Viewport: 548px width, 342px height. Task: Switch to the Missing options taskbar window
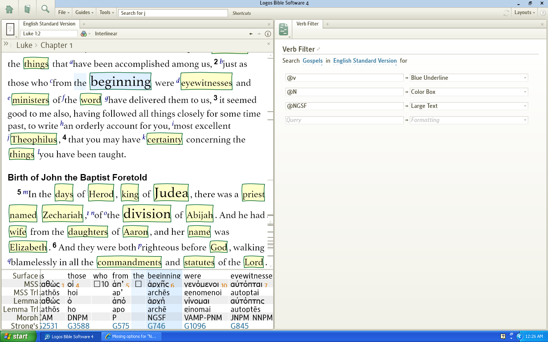pyautogui.click(x=132, y=336)
